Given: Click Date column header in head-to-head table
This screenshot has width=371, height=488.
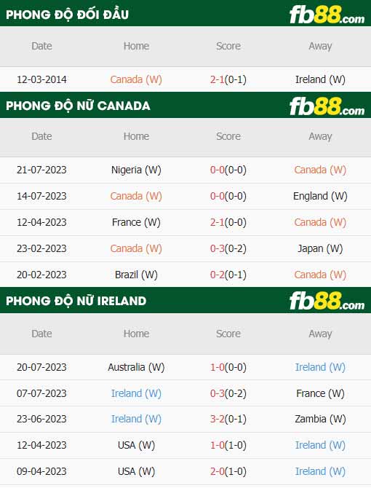Looking at the screenshot, I should [41, 46].
